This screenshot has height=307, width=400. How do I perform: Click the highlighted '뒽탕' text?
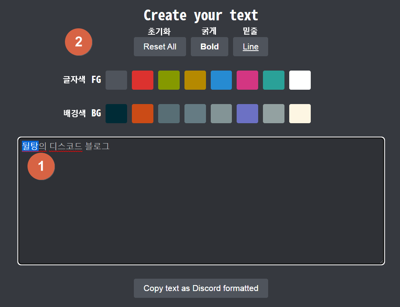[30, 146]
